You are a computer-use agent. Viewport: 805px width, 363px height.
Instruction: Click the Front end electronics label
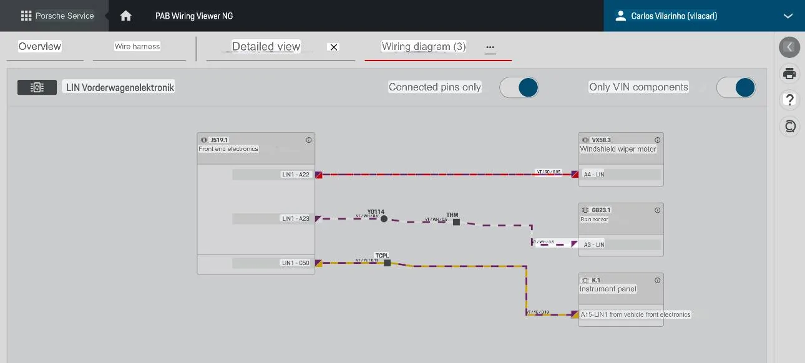(x=228, y=149)
